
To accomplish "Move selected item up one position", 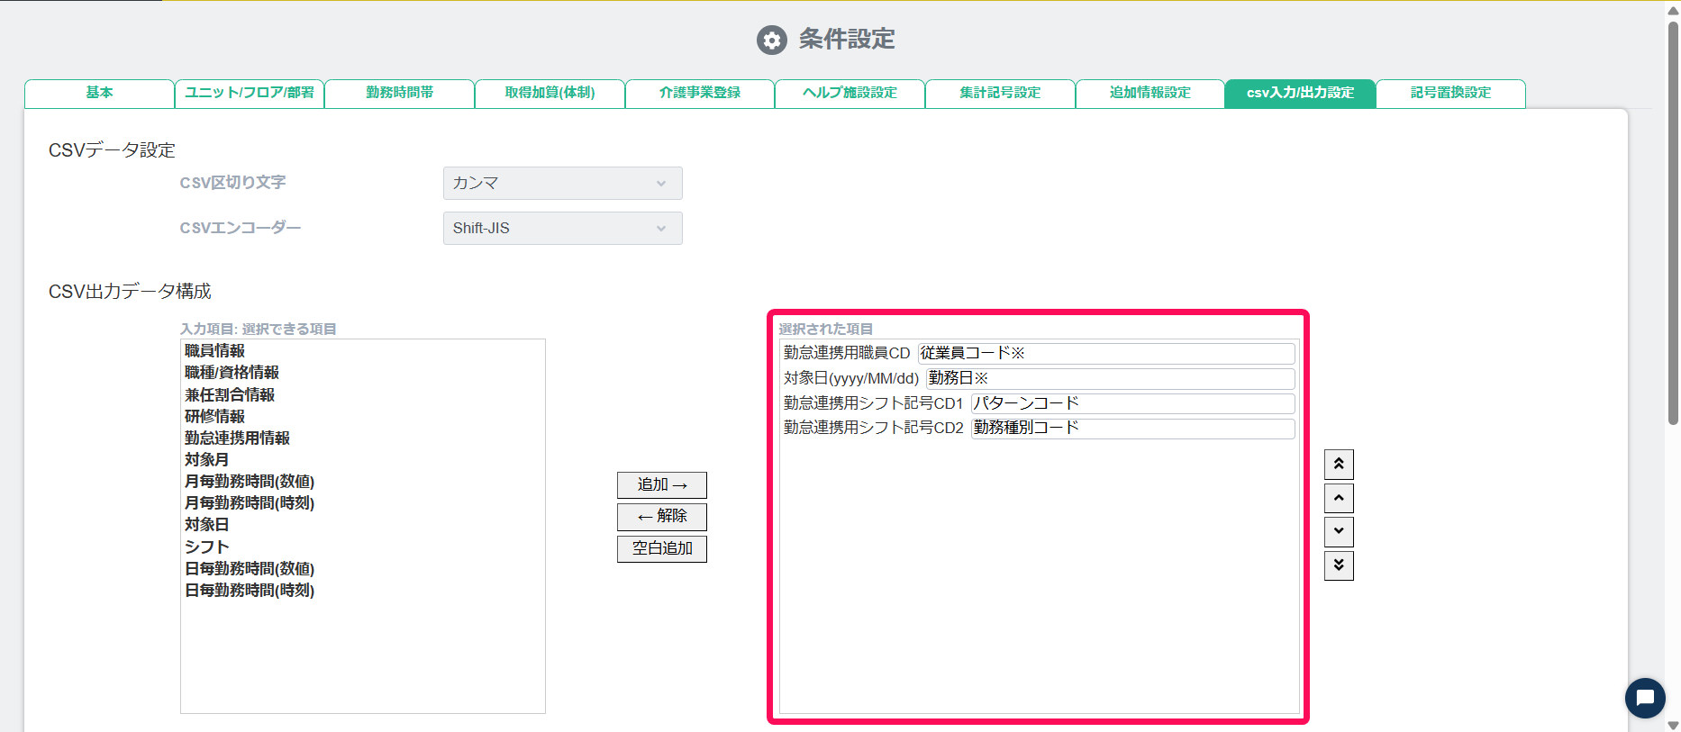I will 1339,498.
